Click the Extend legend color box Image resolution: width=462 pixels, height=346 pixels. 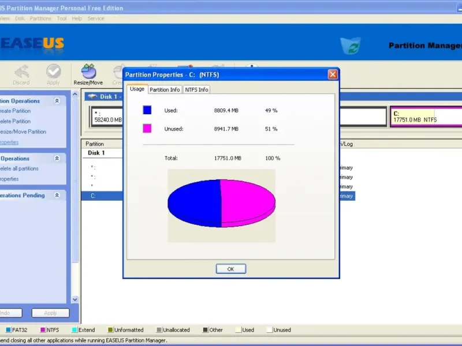74,330
